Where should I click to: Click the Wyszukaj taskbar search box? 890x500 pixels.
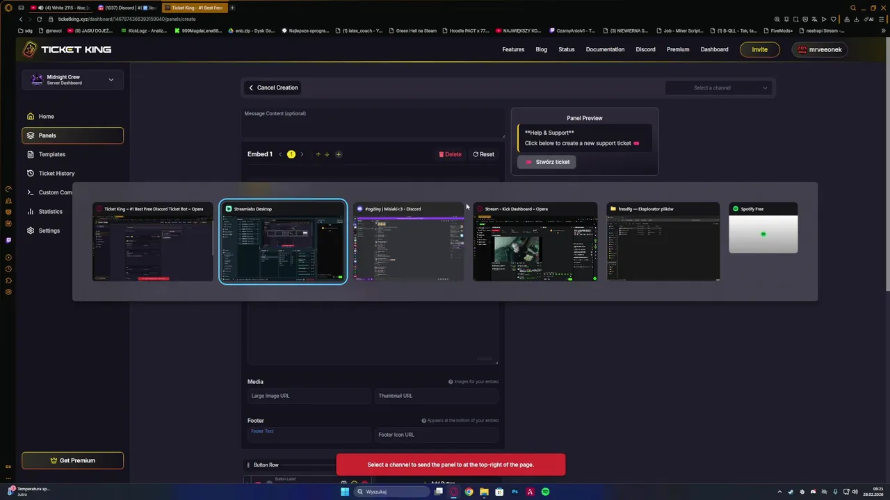(x=392, y=492)
